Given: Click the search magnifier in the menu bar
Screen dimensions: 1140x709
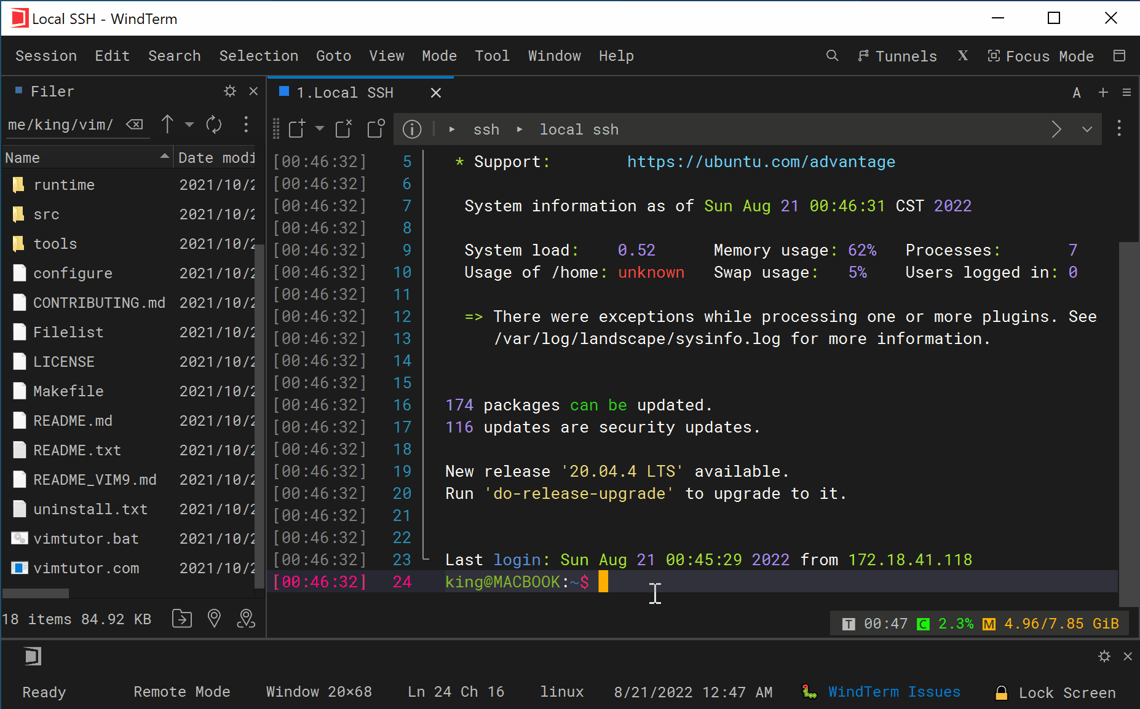Looking at the screenshot, I should click(x=832, y=56).
